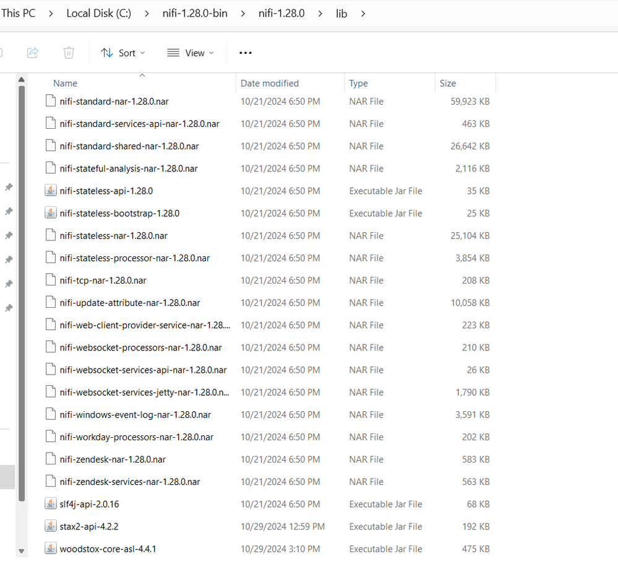Click the vertical scrollbar thumb
The height and width of the screenshot is (566, 618).
22,294
